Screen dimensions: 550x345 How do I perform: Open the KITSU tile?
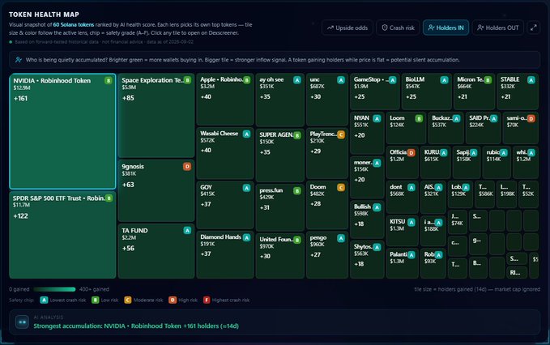[402, 231]
